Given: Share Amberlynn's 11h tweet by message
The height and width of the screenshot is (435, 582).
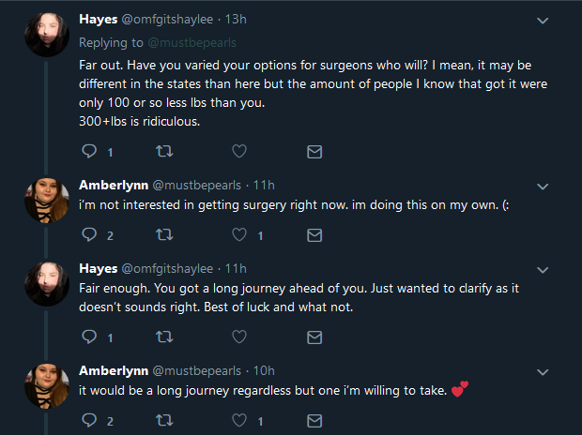Looking at the screenshot, I should point(314,234).
